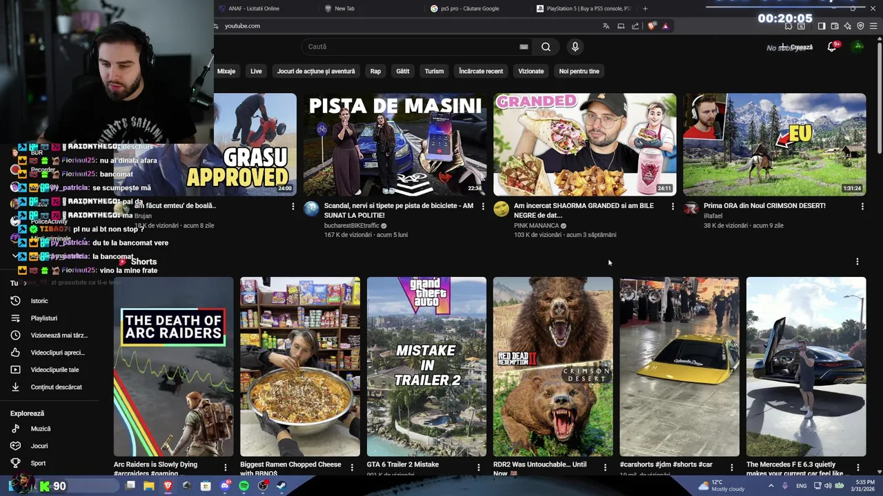This screenshot has height=496, width=883.
Task: Select the Mixaje filter chip
Action: (226, 71)
